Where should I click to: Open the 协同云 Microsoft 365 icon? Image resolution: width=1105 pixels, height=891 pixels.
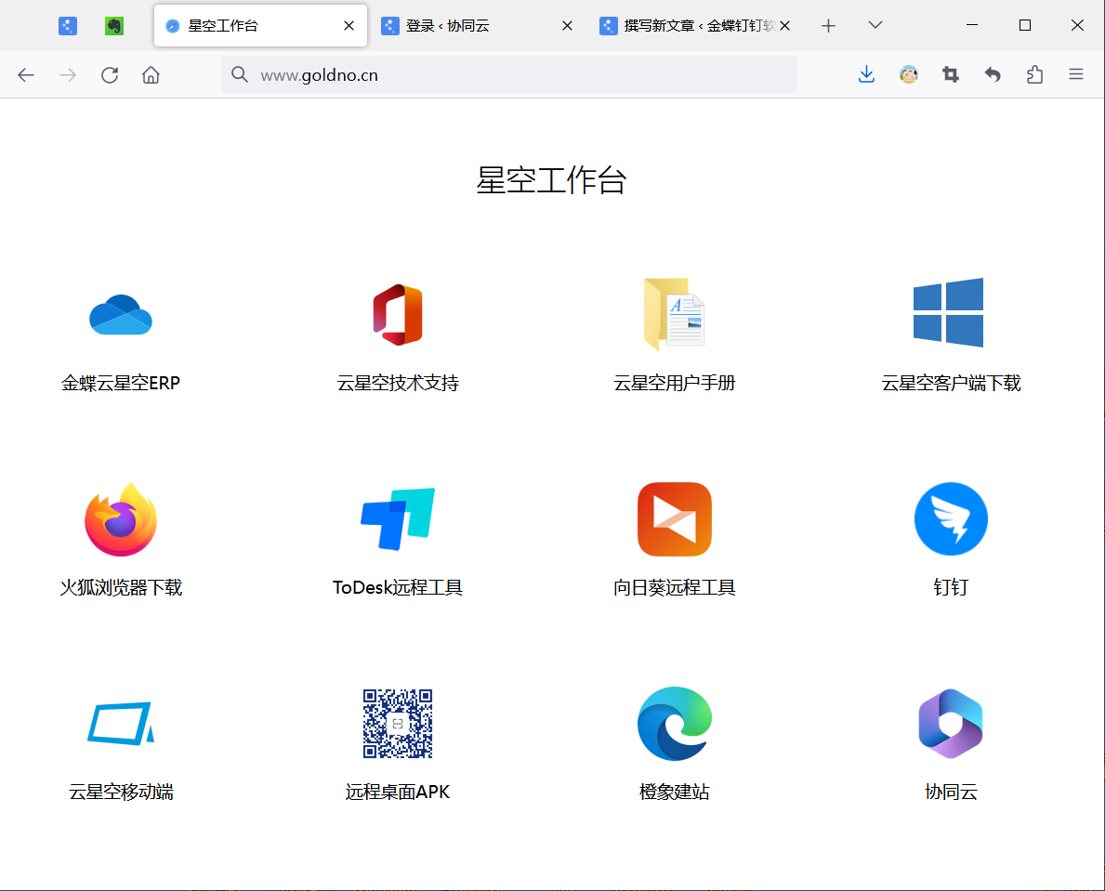[951, 724]
